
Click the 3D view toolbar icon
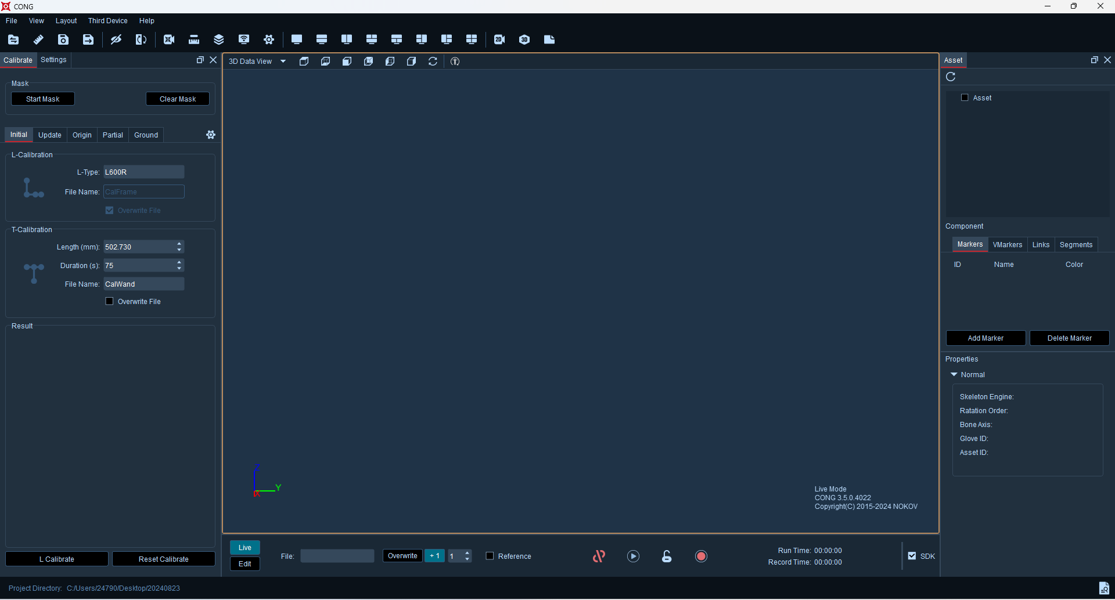click(524, 39)
